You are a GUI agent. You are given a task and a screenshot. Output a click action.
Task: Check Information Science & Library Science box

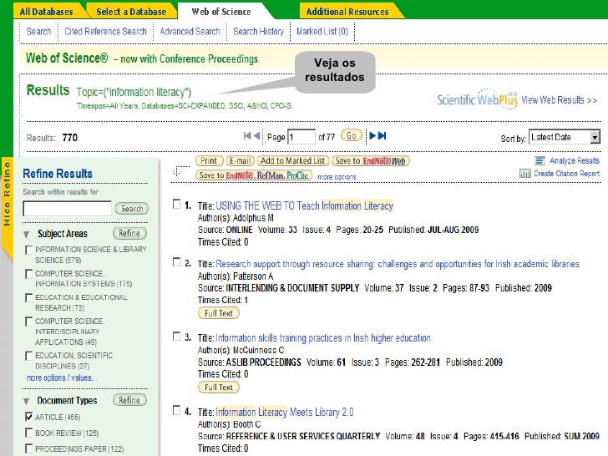pyautogui.click(x=28, y=250)
